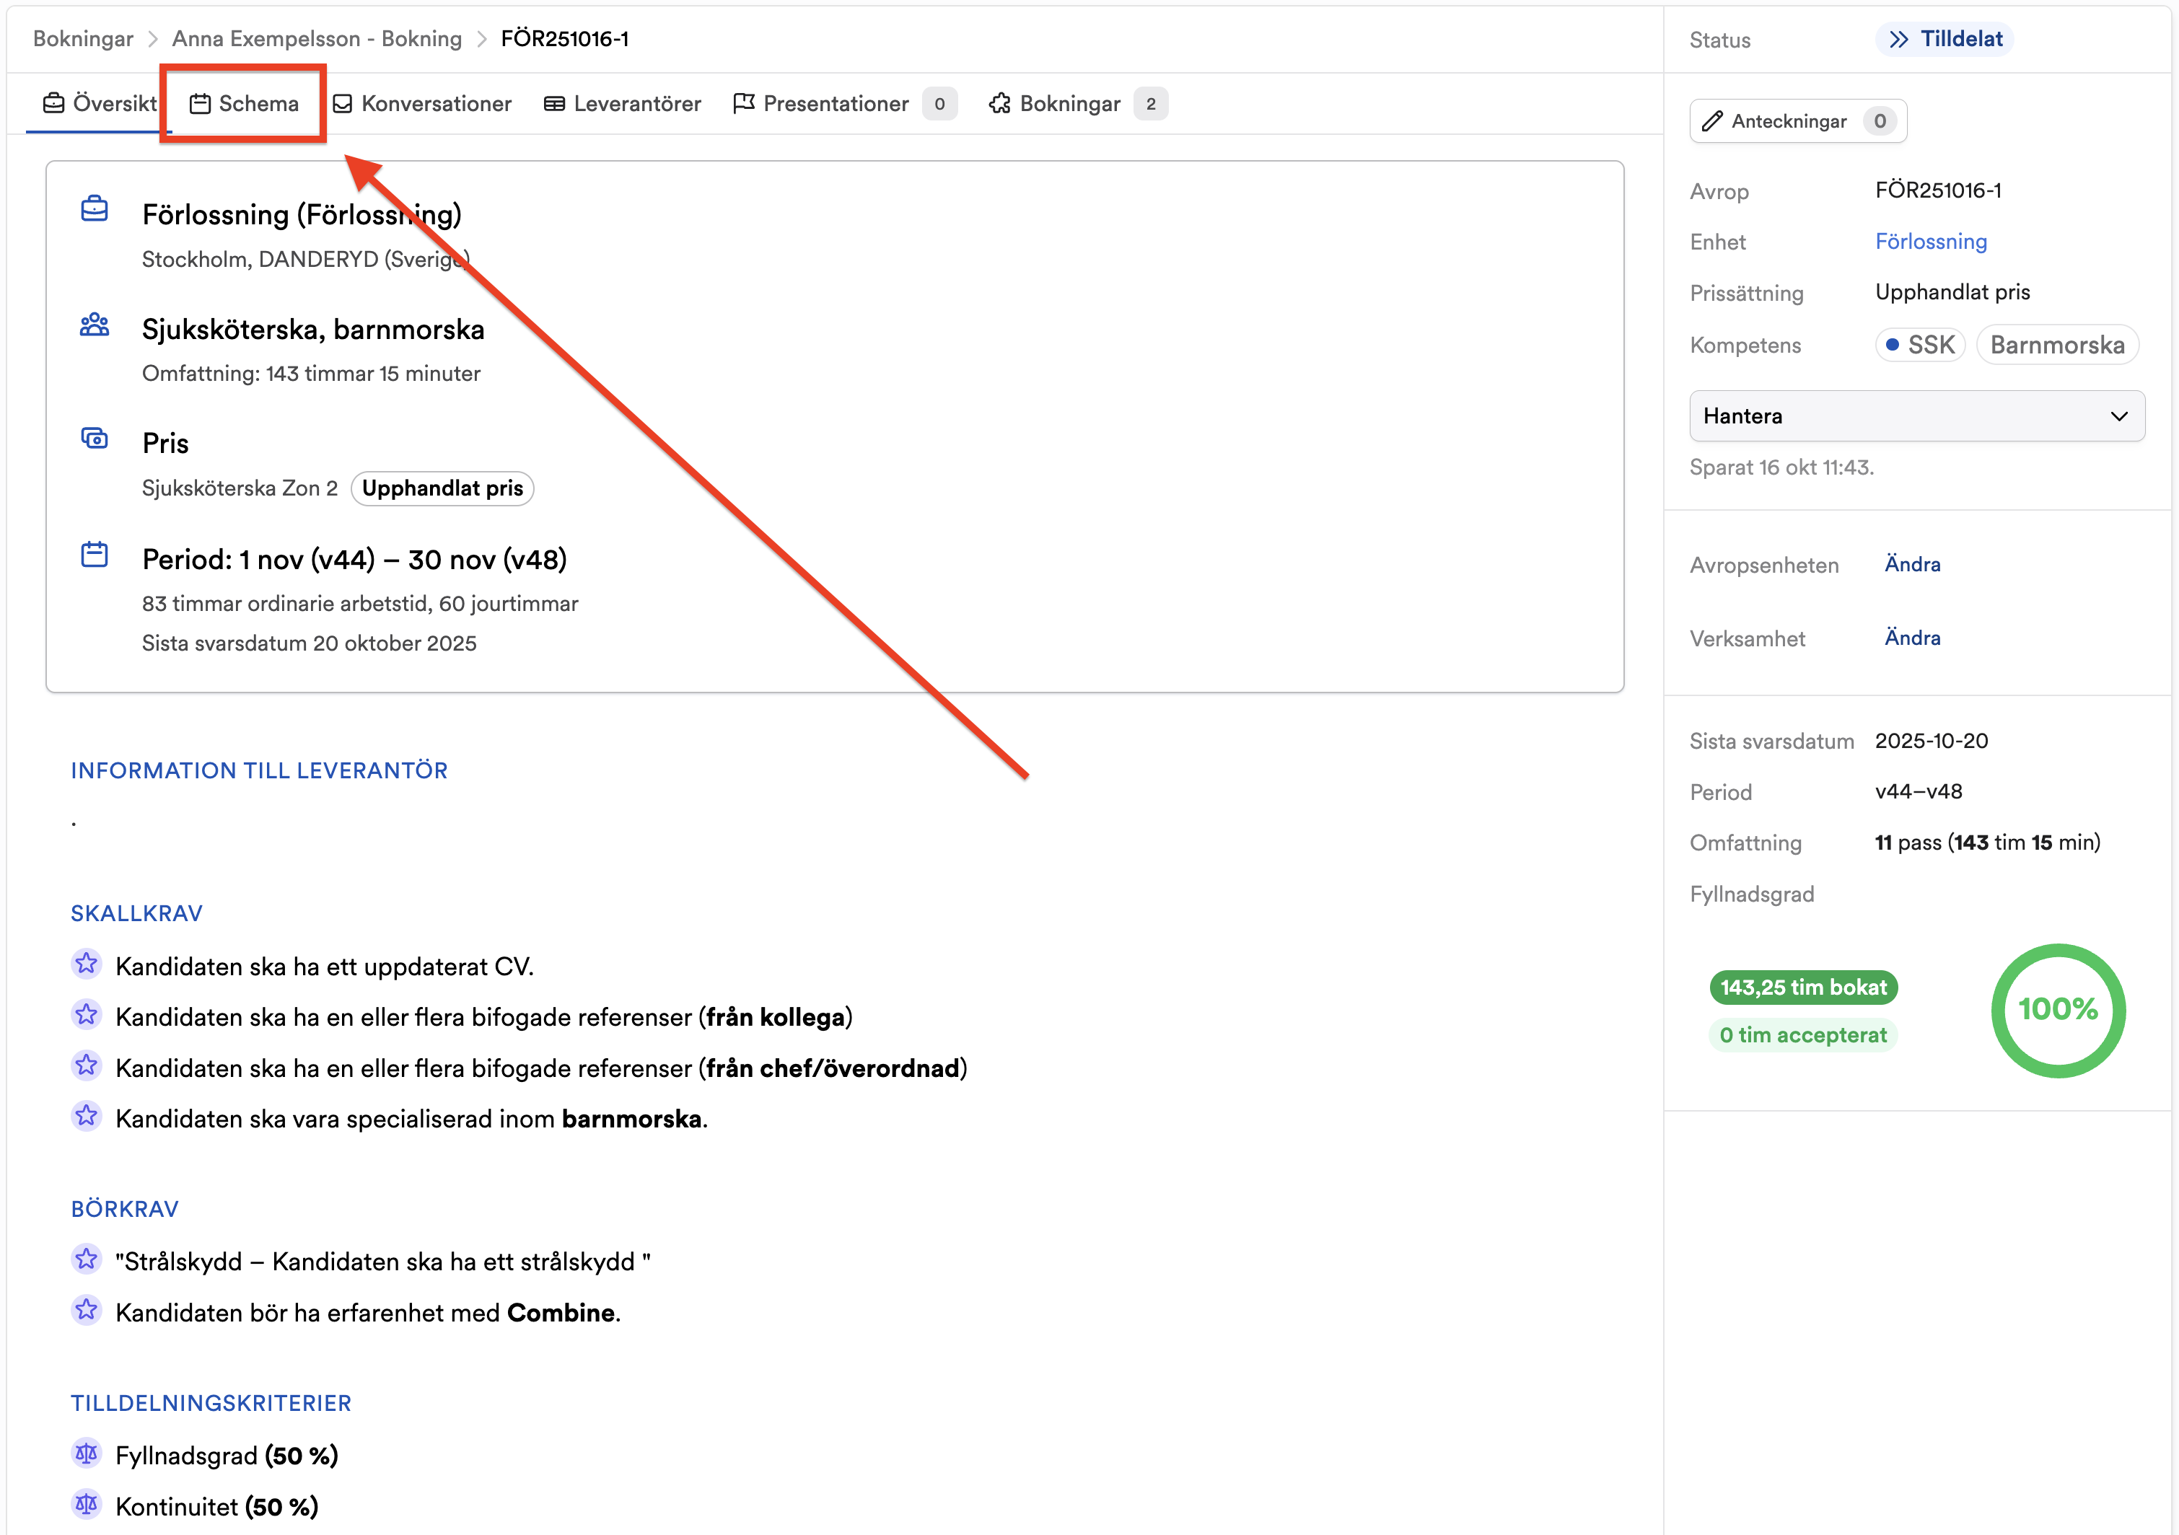Click the Period: 1 nov – 30 nov heading

tap(354, 559)
